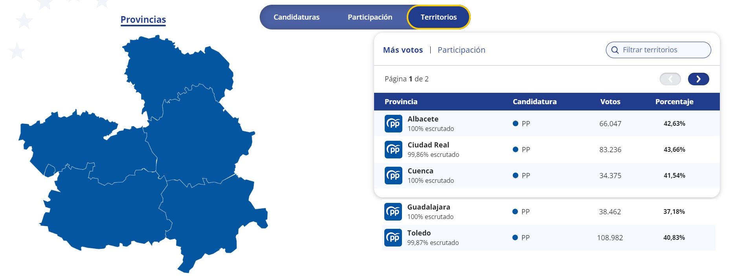Switch to the Candidaturas tab
Screen dimensions: 734x276
pos(297,17)
